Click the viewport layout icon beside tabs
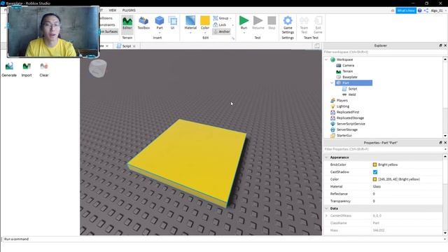The image size is (448, 252). (x=317, y=45)
